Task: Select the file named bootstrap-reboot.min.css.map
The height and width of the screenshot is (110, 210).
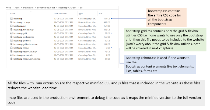Action: click(x=27, y=59)
